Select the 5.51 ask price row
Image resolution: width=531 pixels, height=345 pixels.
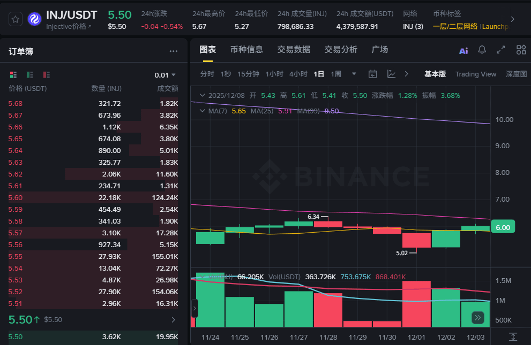(x=93, y=303)
